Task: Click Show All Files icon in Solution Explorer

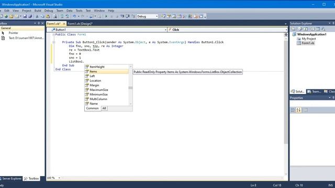Action: [300, 29]
